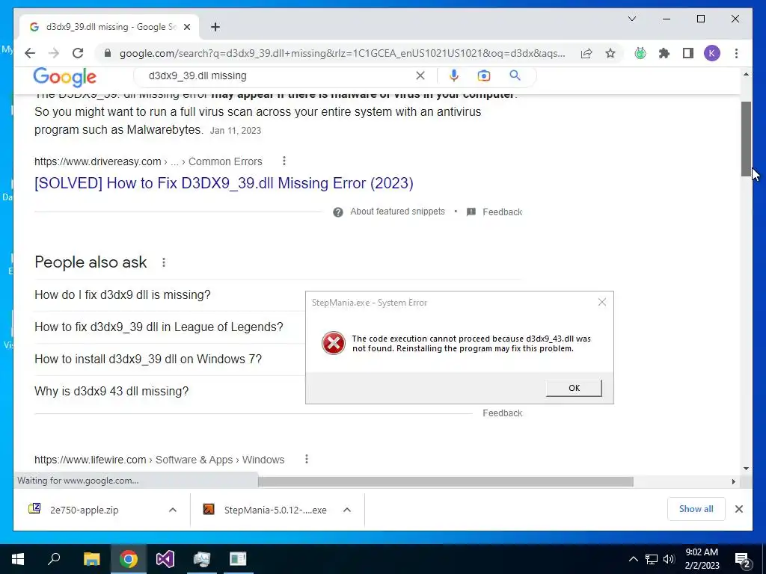Expand options for 2e750-apple.zip download

click(173, 510)
